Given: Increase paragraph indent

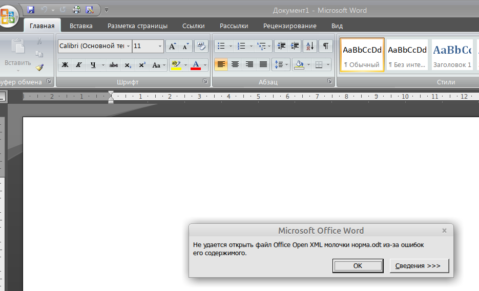Looking at the screenshot, I should coord(295,46).
